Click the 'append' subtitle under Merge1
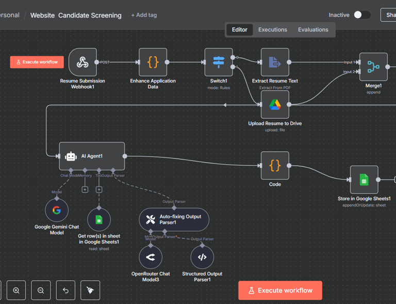Image resolution: width=396 pixels, height=304 pixels. [373, 92]
